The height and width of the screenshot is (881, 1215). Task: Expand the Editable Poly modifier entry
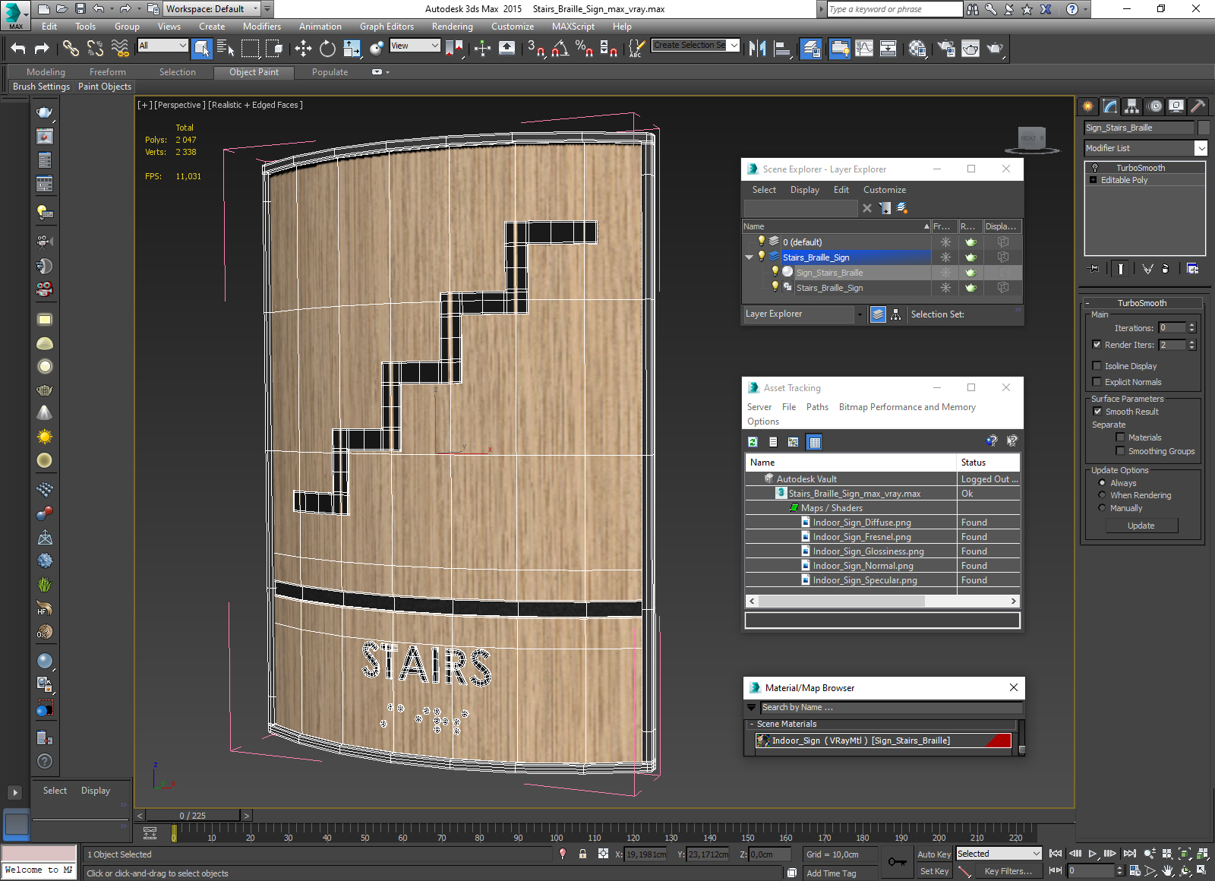pyautogui.click(x=1093, y=180)
